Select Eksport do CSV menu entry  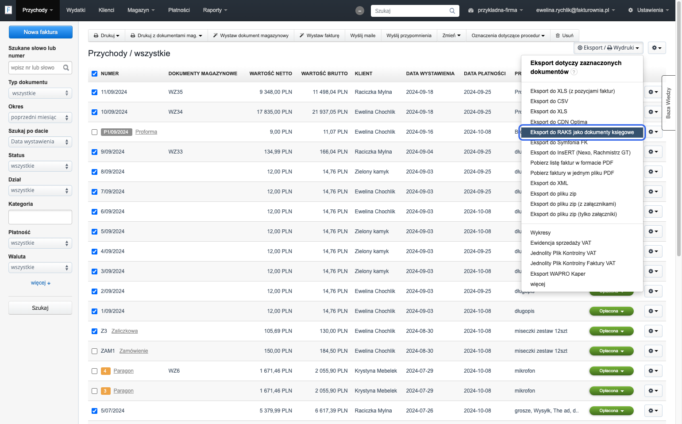coord(549,101)
